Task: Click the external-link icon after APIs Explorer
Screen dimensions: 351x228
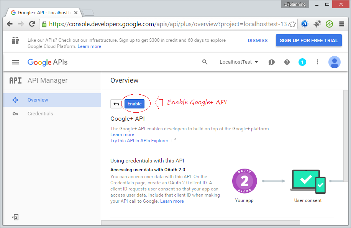Action: click(174, 140)
